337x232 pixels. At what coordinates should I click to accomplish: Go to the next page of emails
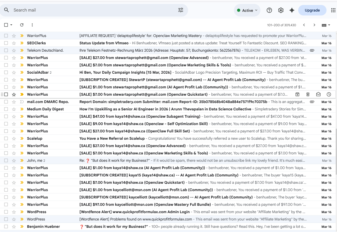(x=314, y=25)
